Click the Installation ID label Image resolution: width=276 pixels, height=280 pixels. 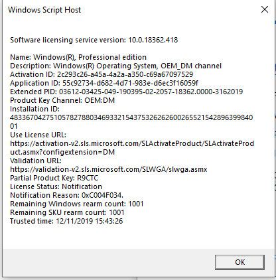point(34,109)
